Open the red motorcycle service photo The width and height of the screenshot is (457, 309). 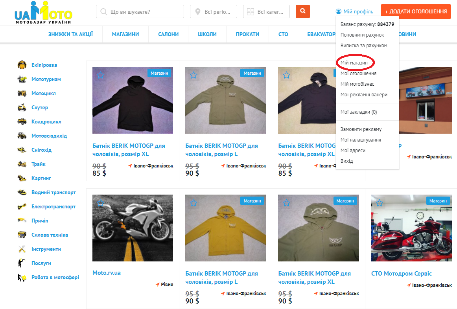pos(411,228)
